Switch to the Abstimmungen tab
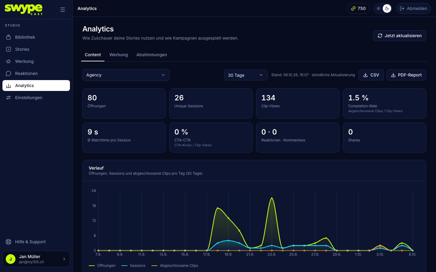Image resolution: width=436 pixels, height=272 pixels. [x=152, y=55]
